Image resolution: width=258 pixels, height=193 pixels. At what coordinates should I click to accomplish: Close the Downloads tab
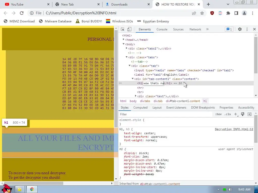click(x=149, y=5)
